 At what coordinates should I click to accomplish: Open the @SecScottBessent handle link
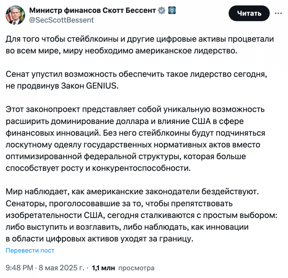click(x=61, y=20)
